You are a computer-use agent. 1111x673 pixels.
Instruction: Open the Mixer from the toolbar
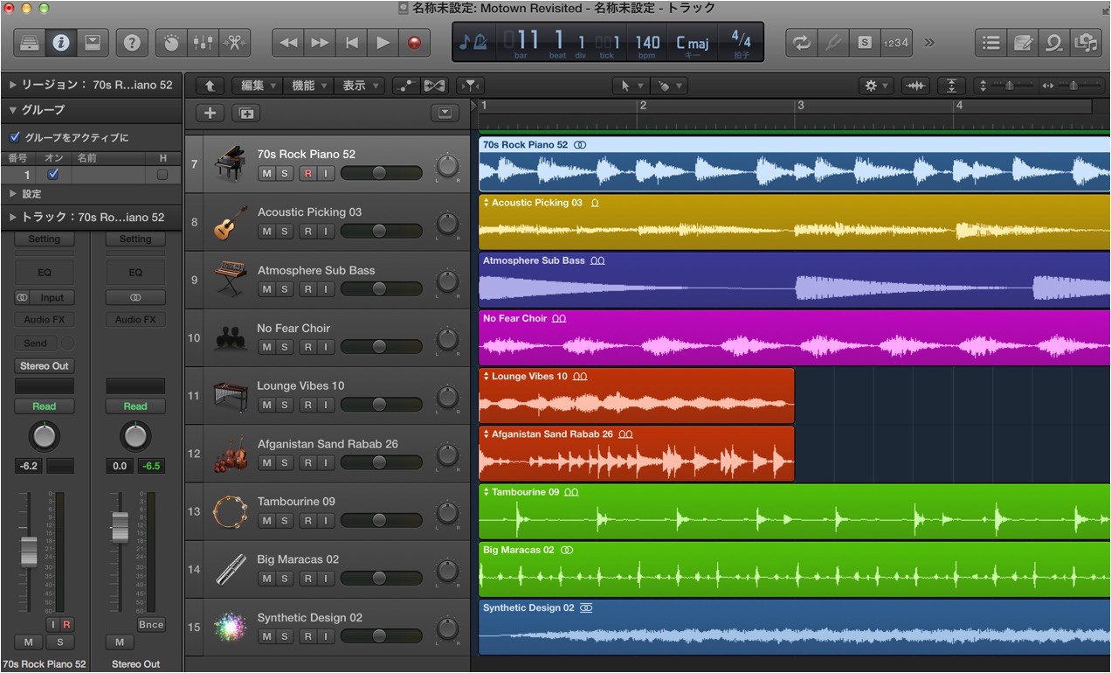203,42
